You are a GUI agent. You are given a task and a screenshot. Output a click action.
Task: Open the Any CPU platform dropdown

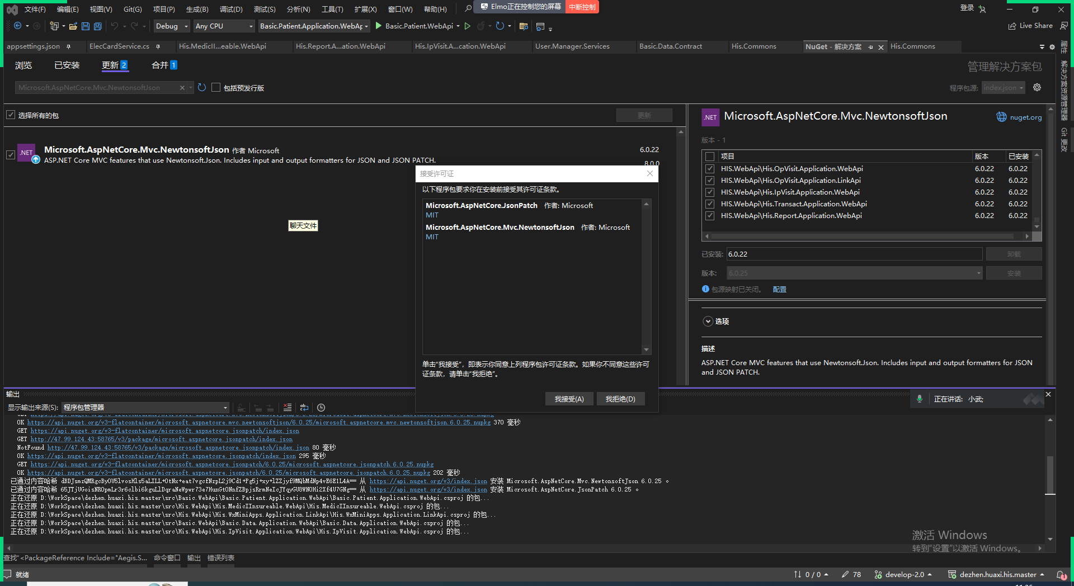pos(224,26)
